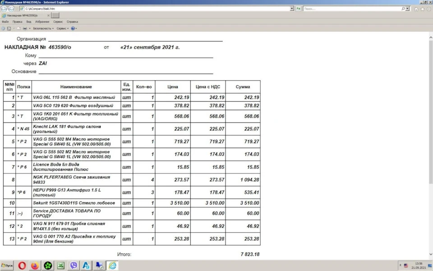Open the Файл menu
The image size is (433, 271).
pyautogui.click(x=5, y=22)
